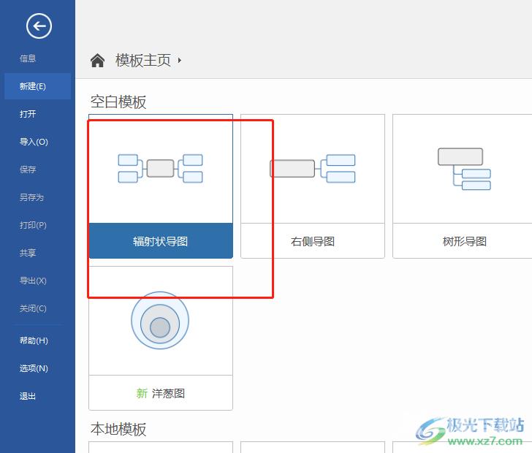Screen dimensions: 532x453
Task: Click the 辐射状导图 blue label
Action: tap(161, 241)
